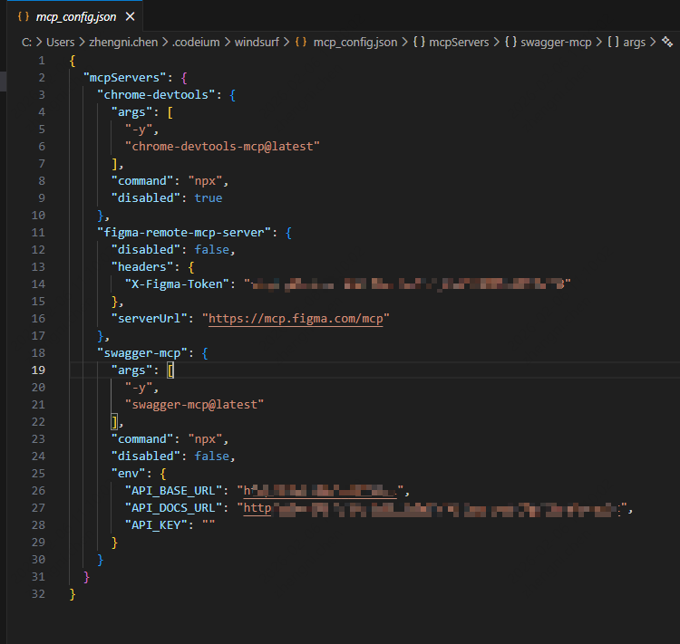Click the JSON icon before mcp_config.json breadcrumb
This screenshot has height=644, width=680.
click(x=302, y=42)
